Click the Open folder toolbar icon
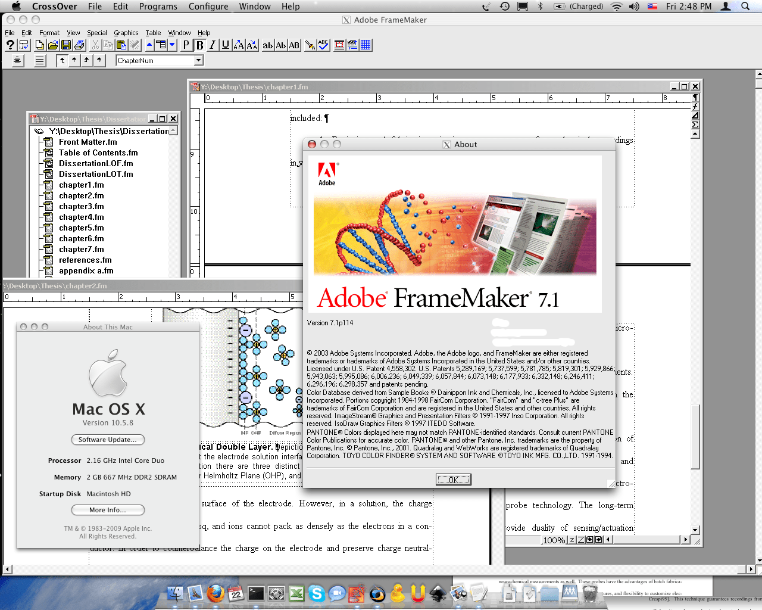 click(x=53, y=45)
